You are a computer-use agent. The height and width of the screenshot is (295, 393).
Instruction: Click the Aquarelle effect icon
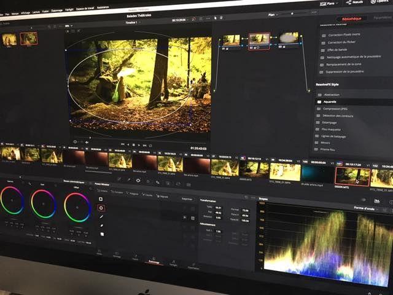[319, 102]
